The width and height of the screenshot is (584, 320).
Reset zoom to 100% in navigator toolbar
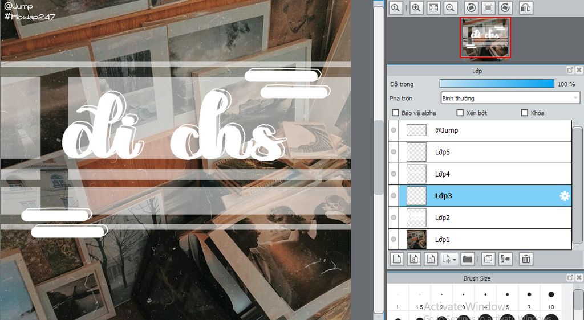tap(396, 7)
